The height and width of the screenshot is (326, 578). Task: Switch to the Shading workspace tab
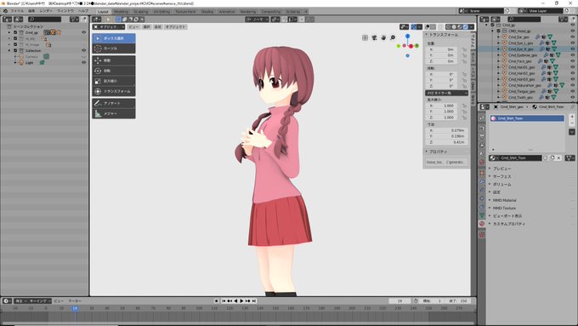point(207,12)
